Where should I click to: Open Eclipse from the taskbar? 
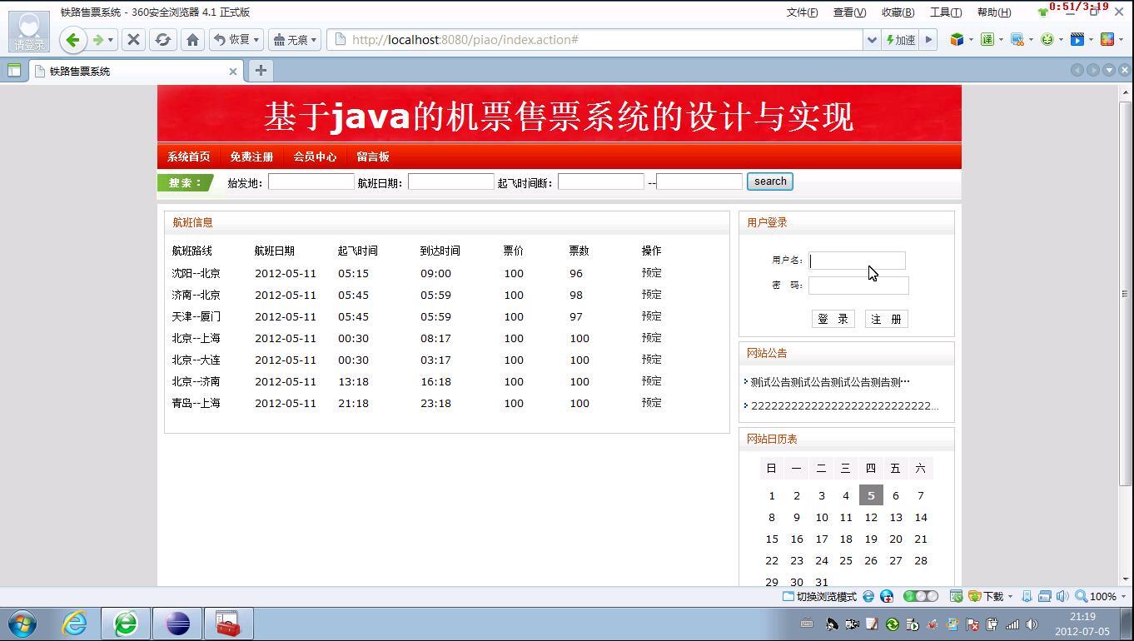pyautogui.click(x=177, y=624)
